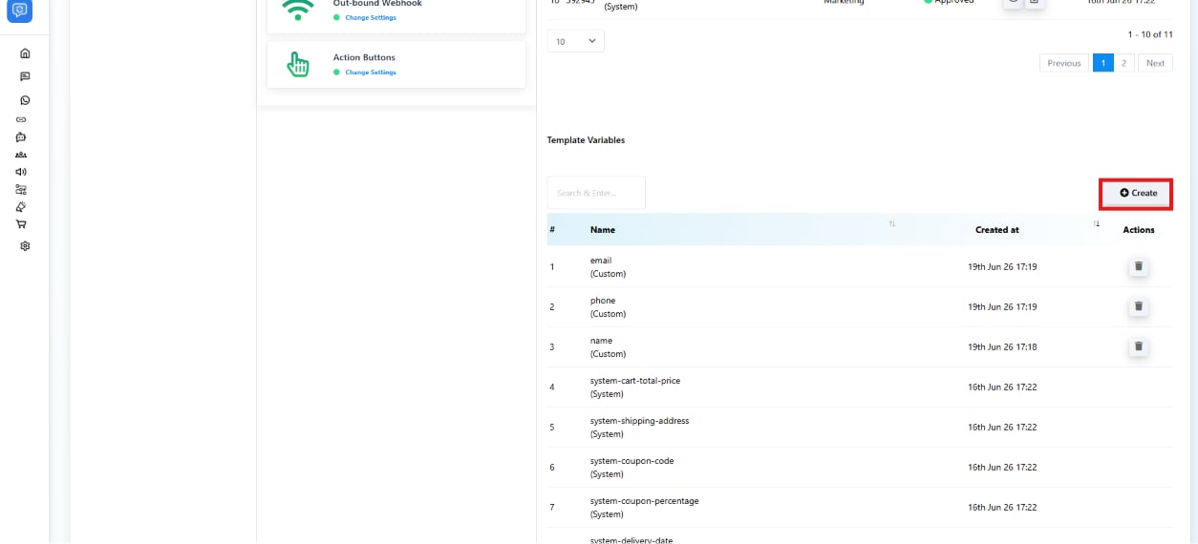Open the shopping cart icon in the sidebar

[x=21, y=224]
